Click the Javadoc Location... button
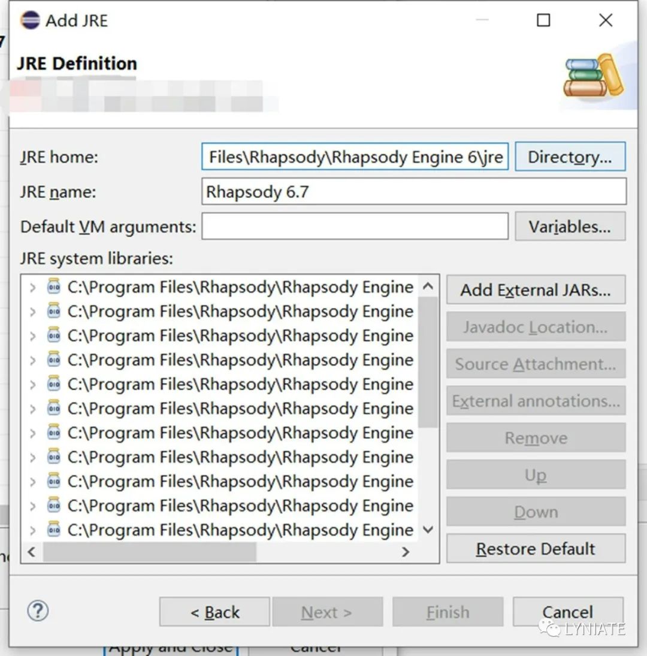Image resolution: width=647 pixels, height=656 pixels. (x=536, y=327)
